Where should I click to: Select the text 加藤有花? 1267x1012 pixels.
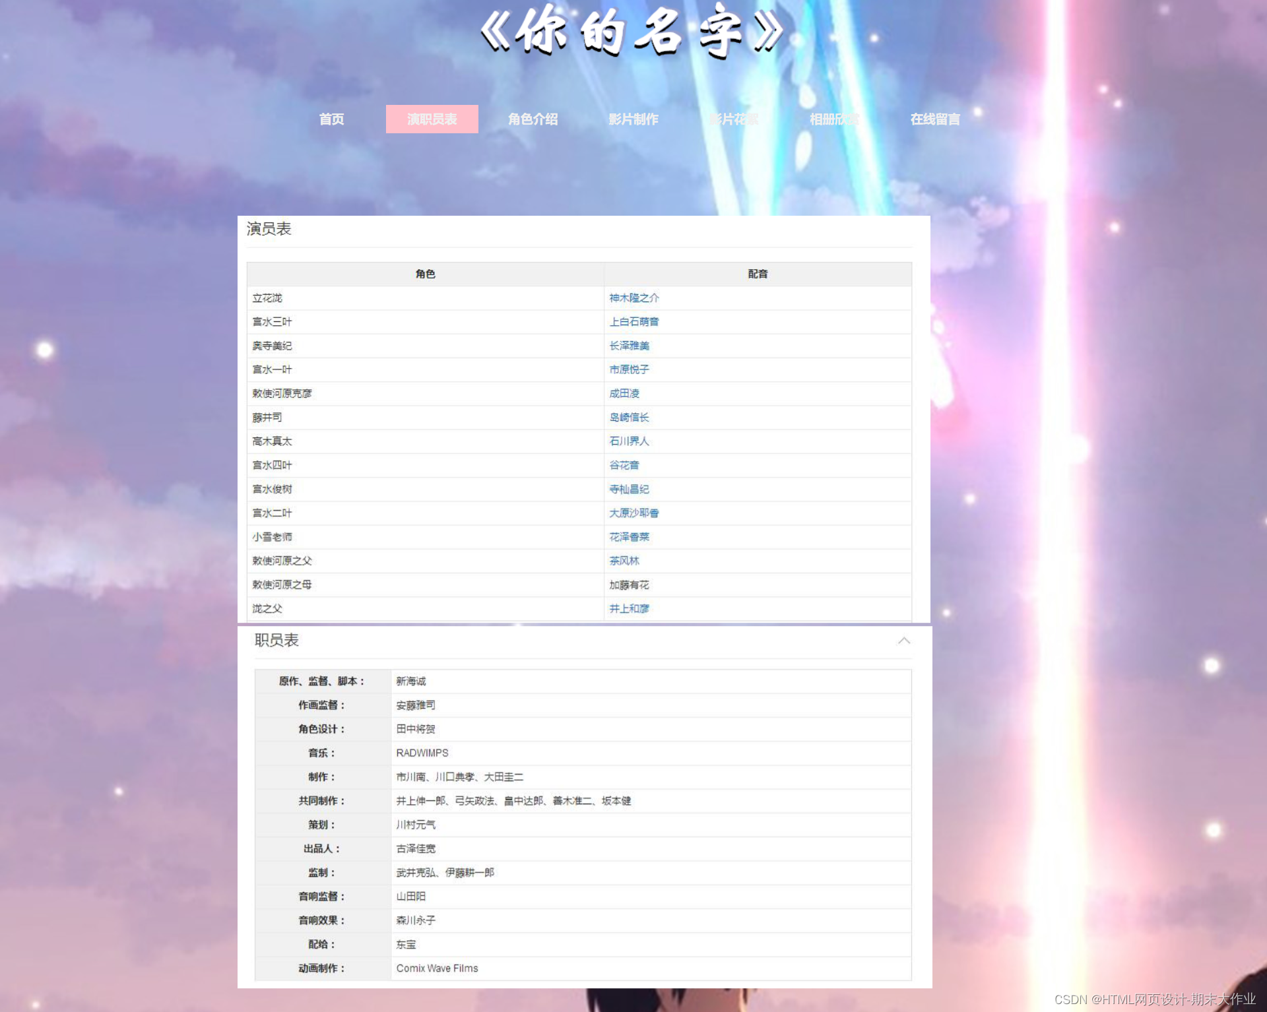629,585
